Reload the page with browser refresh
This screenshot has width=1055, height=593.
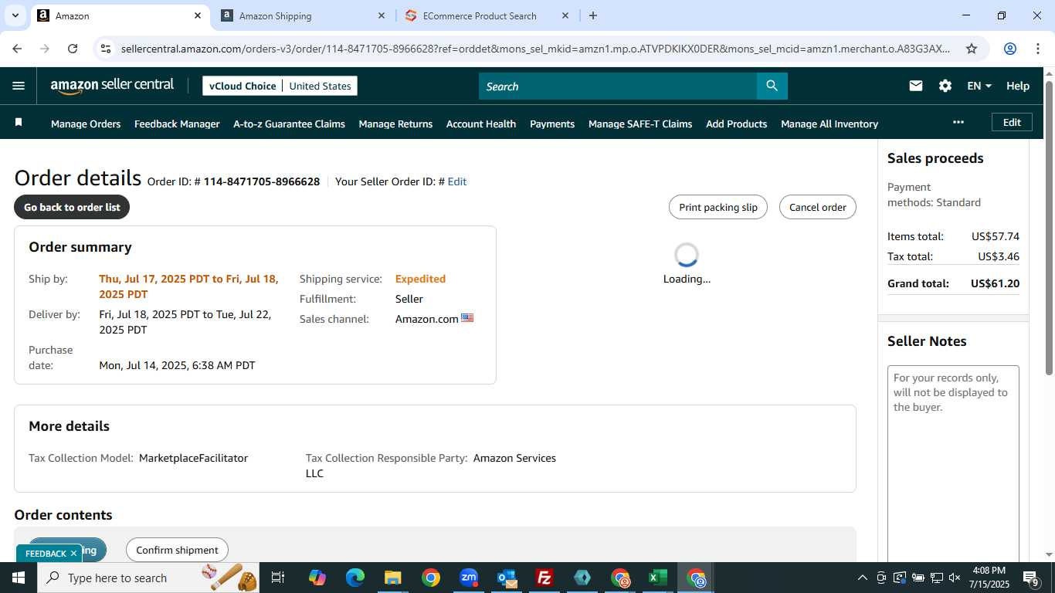[73, 49]
